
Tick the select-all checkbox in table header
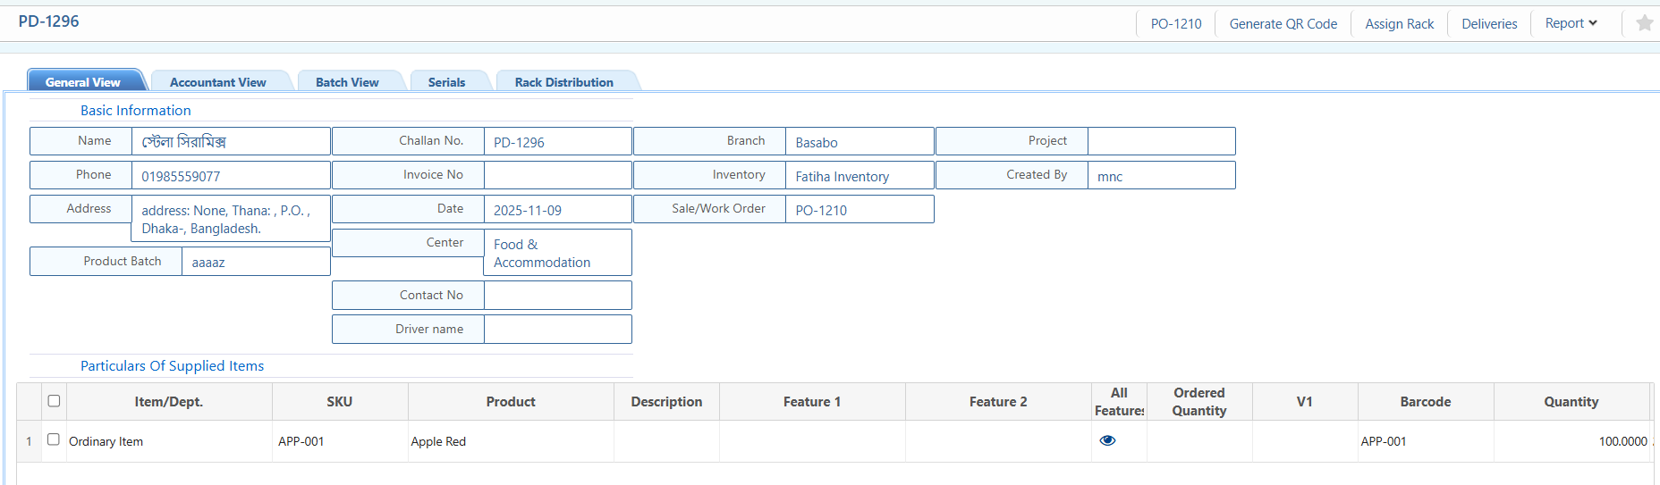(54, 401)
